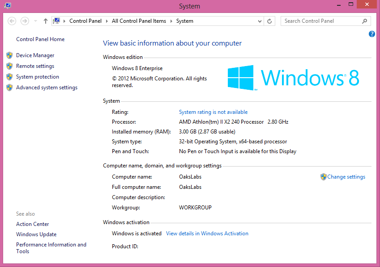380x267 pixels.
Task: Click the System window title bar icon
Action: coord(8,5)
